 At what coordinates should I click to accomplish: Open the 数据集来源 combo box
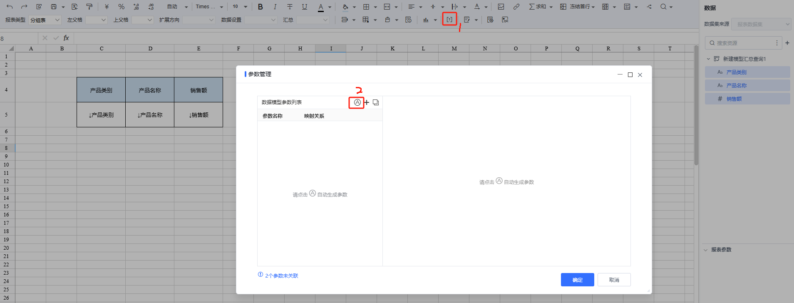coord(761,24)
